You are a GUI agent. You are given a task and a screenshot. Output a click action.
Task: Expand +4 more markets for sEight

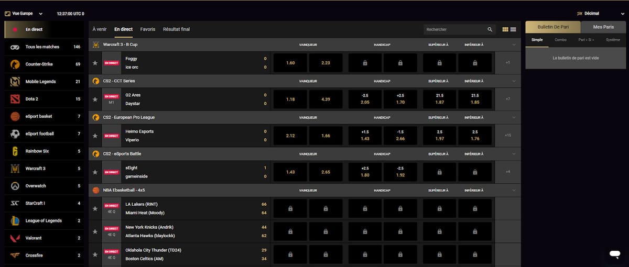pos(507,172)
